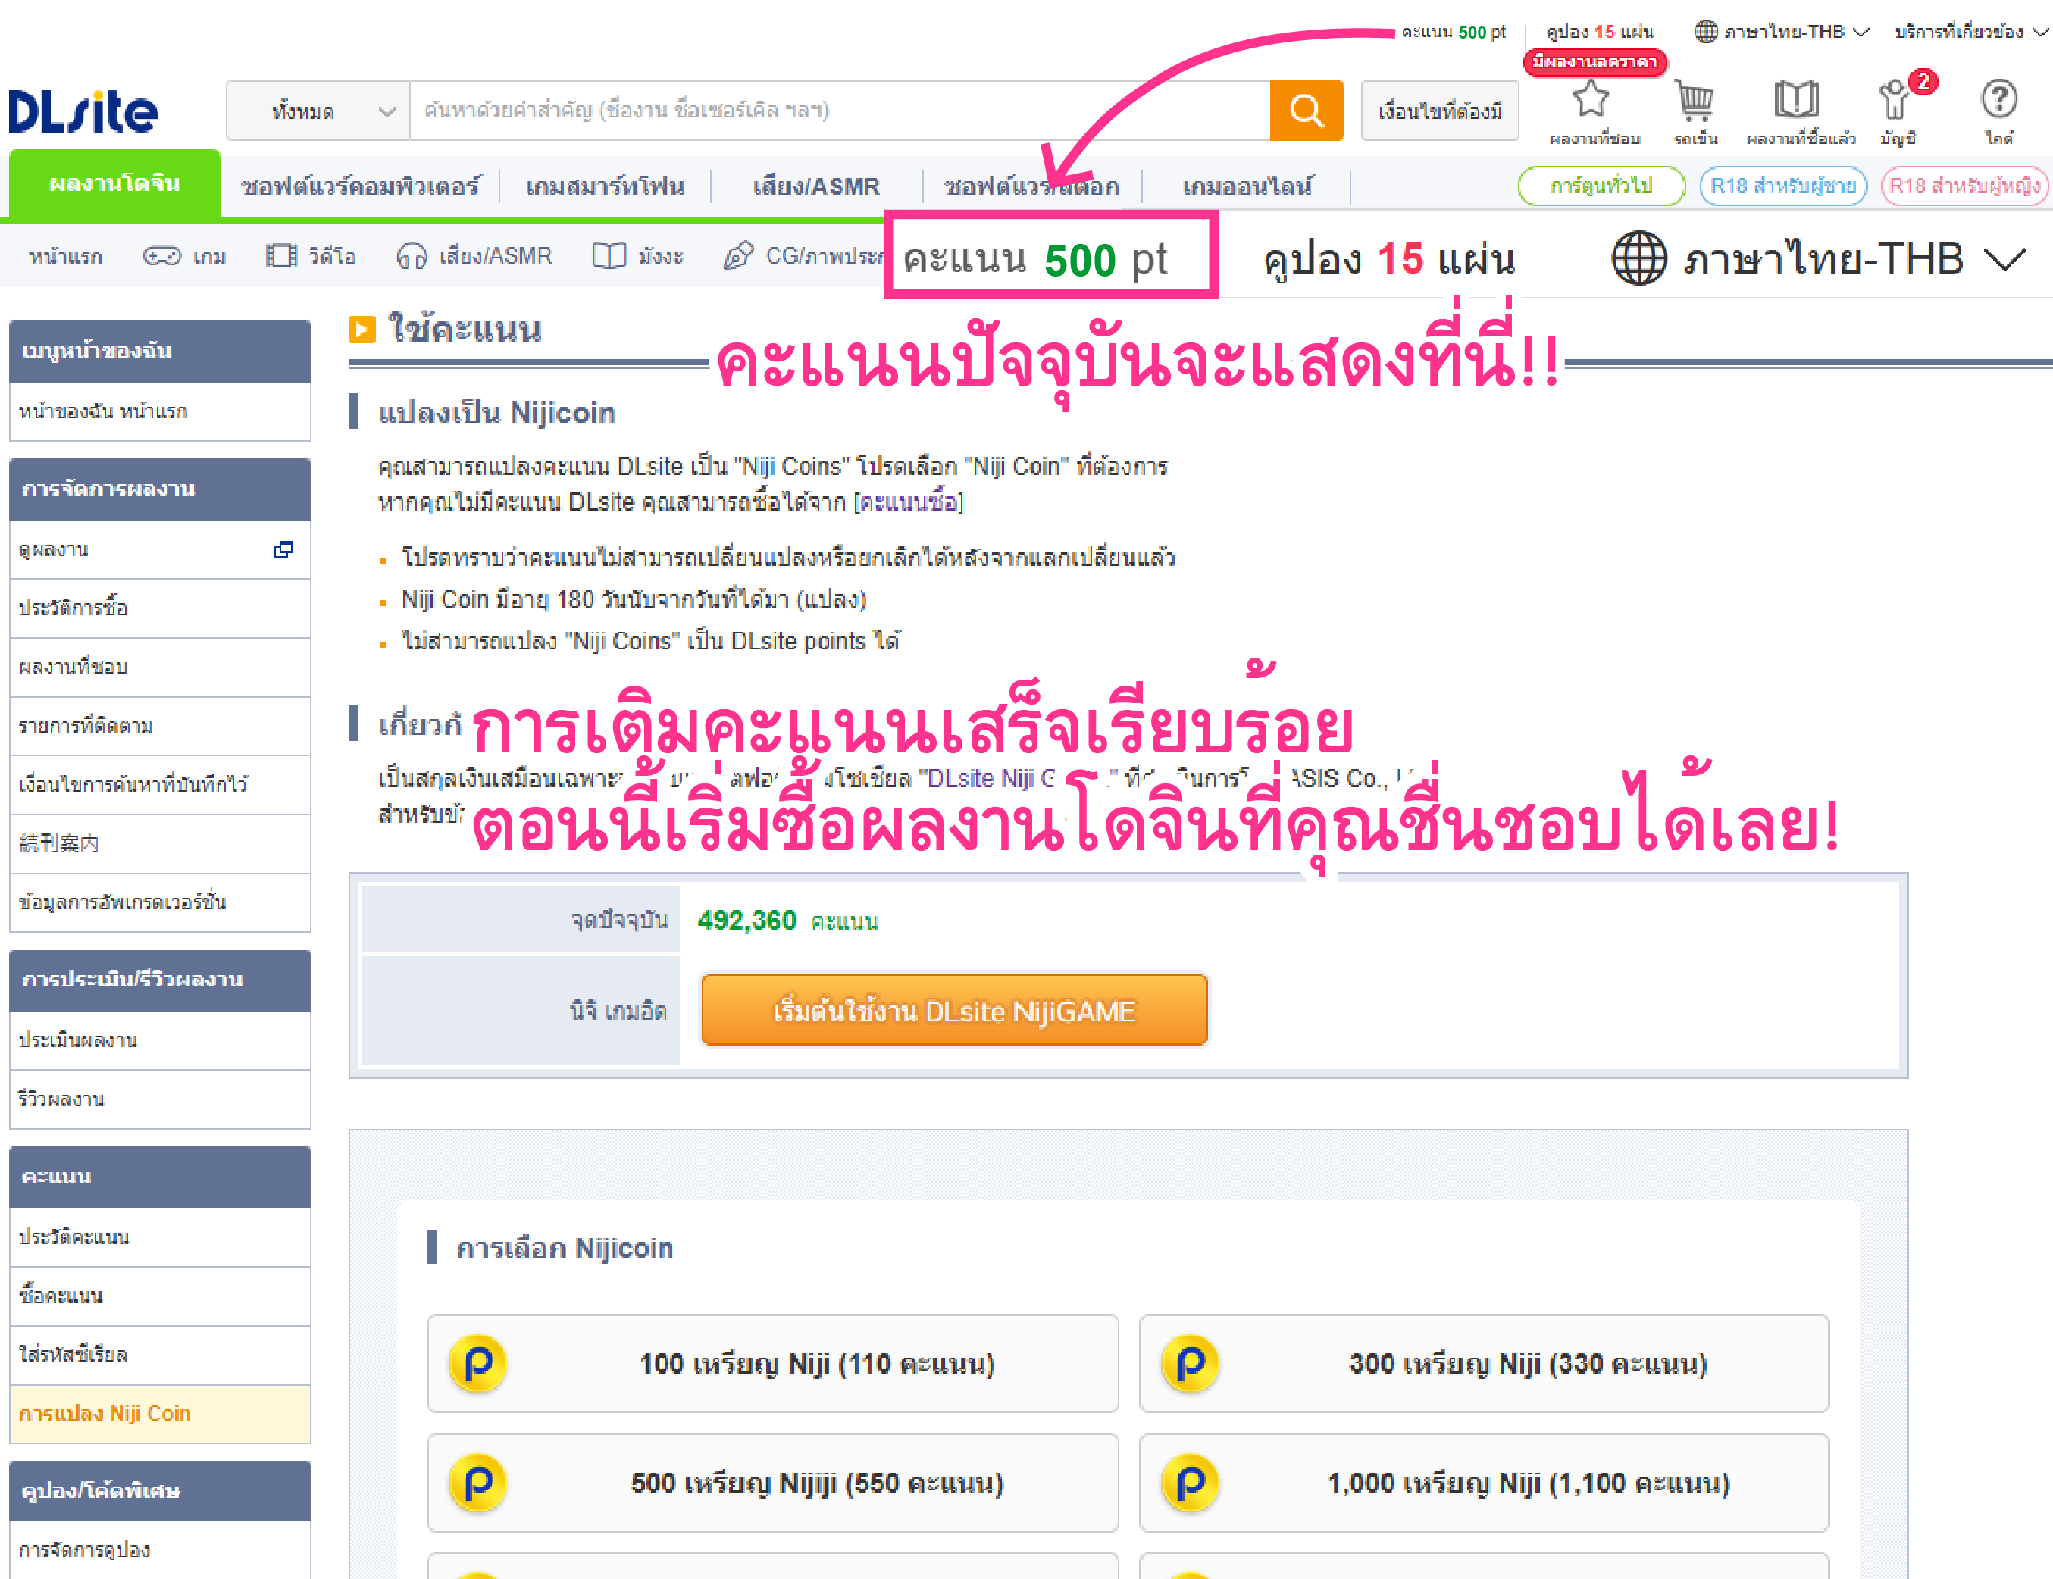
Task: Switch to the เสียง/ASMR top tab
Action: 816,186
